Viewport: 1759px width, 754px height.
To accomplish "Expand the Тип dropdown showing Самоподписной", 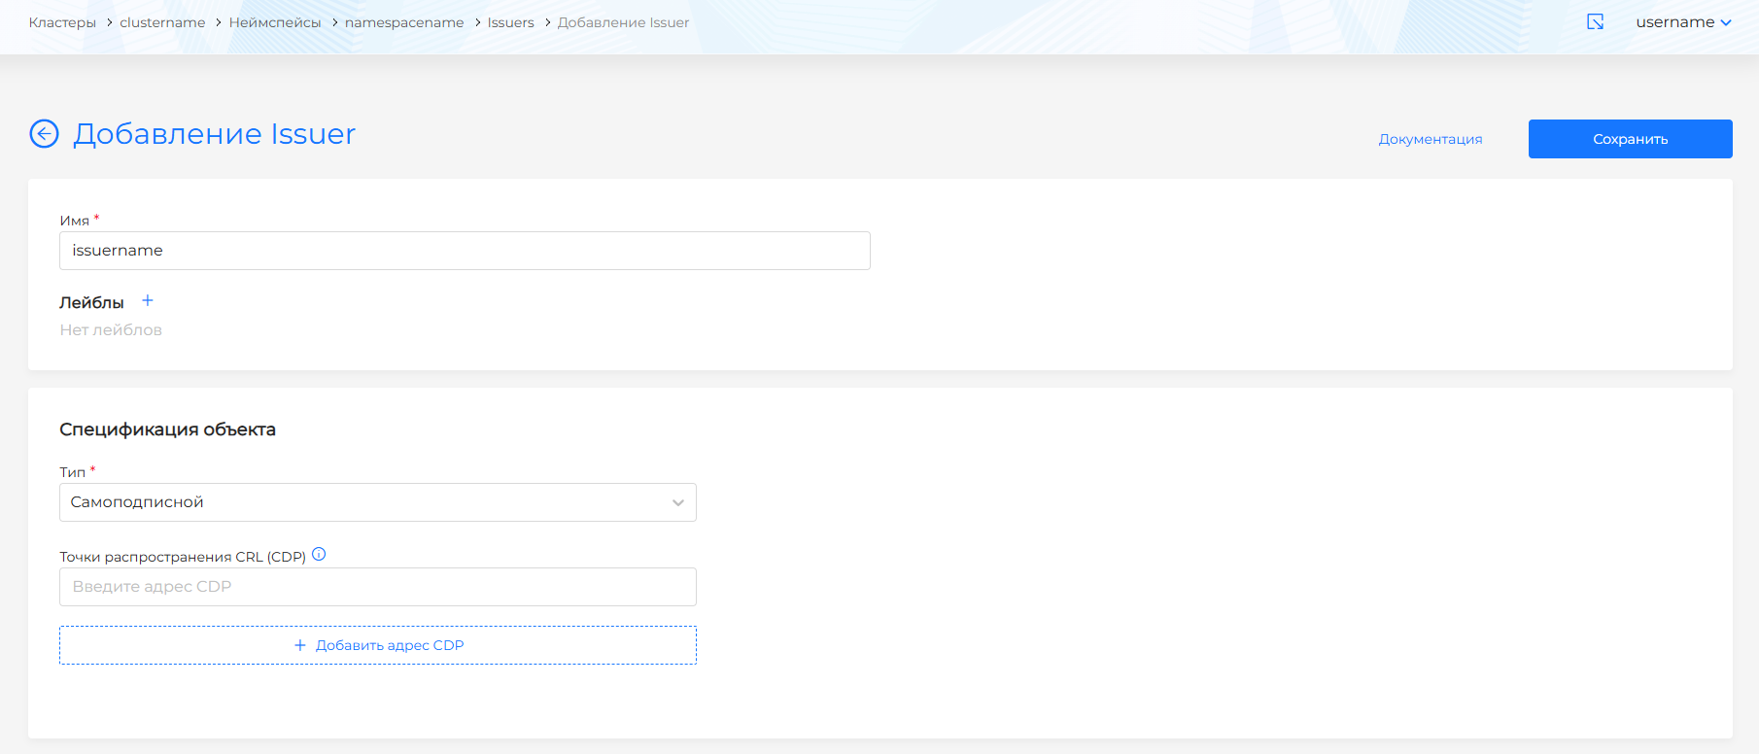I will pos(377,502).
